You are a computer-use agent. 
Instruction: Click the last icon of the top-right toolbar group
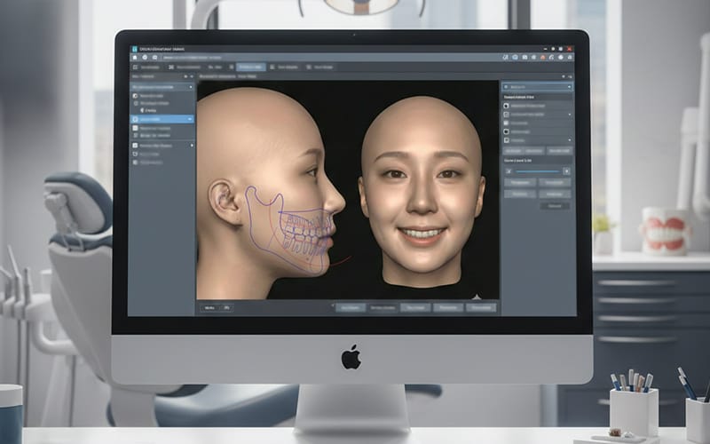click(570, 58)
